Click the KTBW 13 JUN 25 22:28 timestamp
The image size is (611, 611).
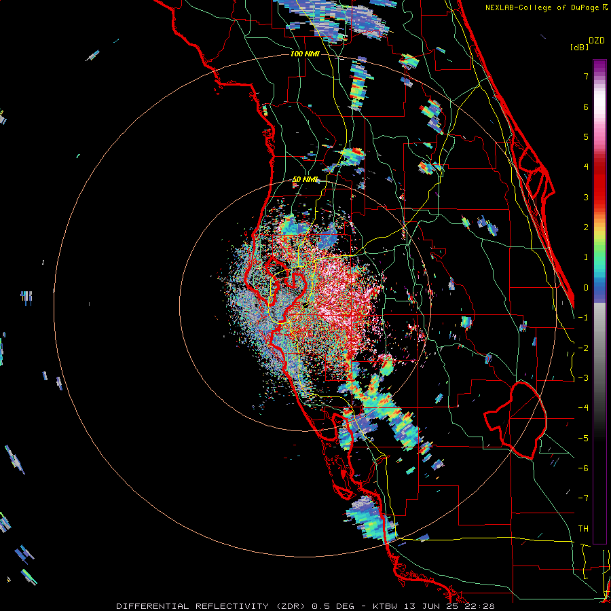(434, 606)
